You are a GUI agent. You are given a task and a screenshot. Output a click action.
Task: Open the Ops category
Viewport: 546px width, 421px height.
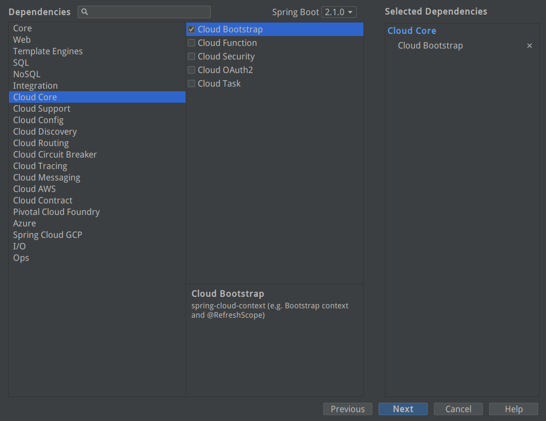pyautogui.click(x=97, y=258)
